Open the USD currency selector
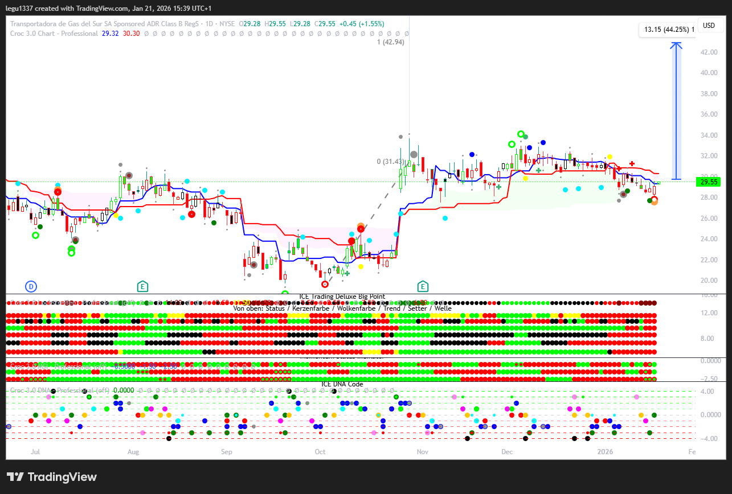The image size is (732, 494). 709,26
